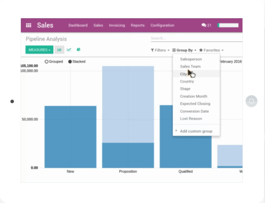Open the Measures dropdown button
Viewport: 265px width, 203px height.
point(39,50)
